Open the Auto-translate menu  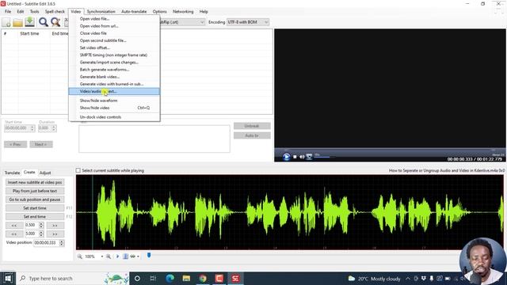pos(134,11)
